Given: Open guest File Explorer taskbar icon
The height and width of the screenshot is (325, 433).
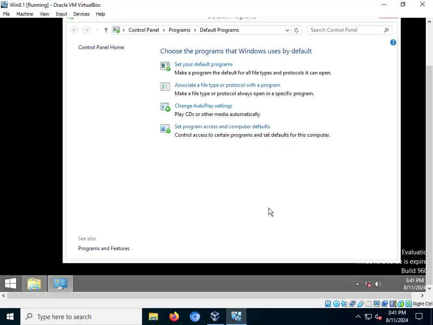Looking at the screenshot, I should tap(34, 284).
